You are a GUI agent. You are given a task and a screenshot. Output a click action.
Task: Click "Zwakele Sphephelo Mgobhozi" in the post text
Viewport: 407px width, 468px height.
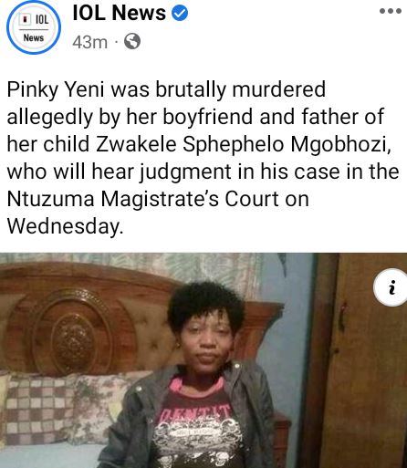(243, 144)
